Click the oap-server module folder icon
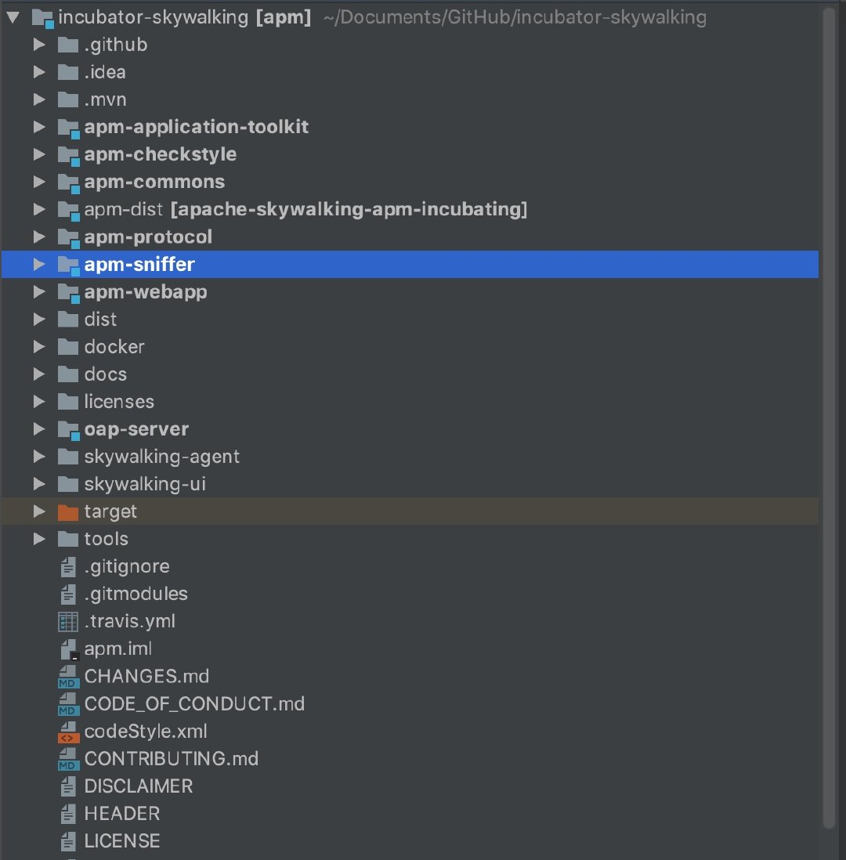This screenshot has height=860, width=846. pyautogui.click(x=69, y=430)
